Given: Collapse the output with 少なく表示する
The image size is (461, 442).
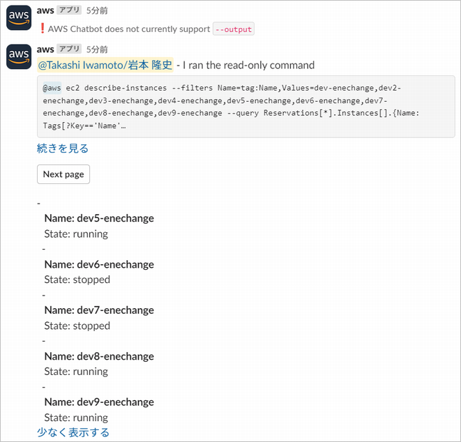Looking at the screenshot, I should pos(73,432).
